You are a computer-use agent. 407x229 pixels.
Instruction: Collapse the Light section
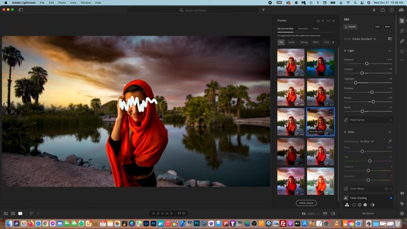pos(345,51)
